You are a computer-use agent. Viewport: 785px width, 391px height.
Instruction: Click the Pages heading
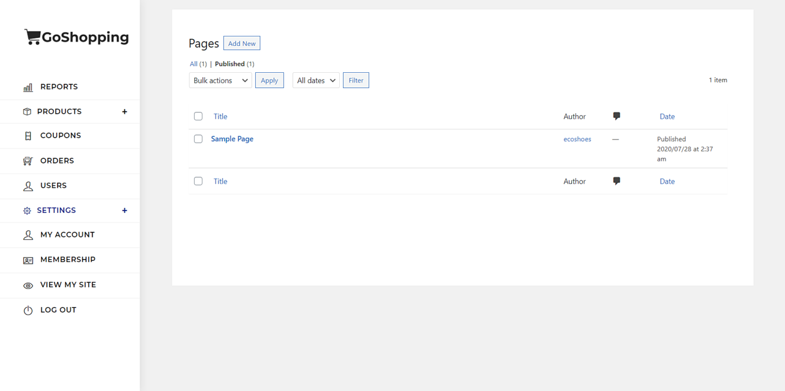pos(204,44)
